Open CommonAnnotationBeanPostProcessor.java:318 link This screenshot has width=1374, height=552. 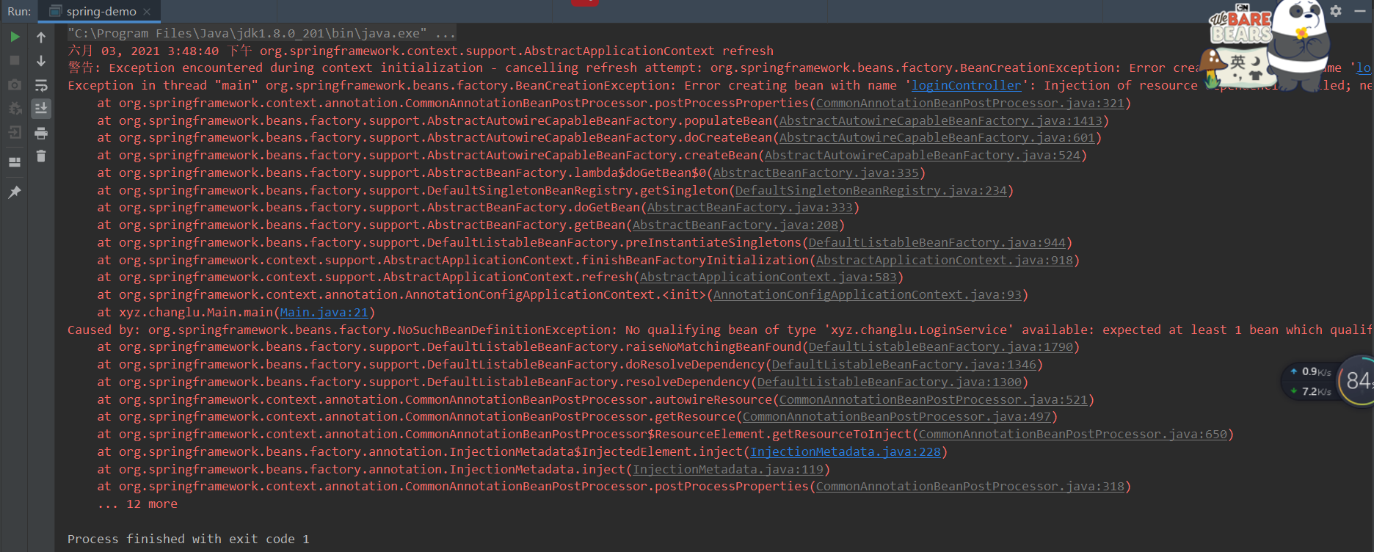tap(970, 486)
